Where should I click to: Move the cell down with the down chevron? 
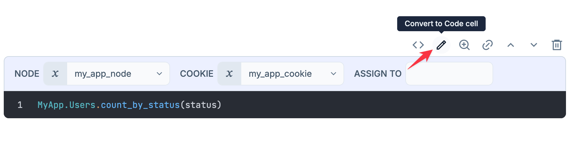pyautogui.click(x=534, y=45)
